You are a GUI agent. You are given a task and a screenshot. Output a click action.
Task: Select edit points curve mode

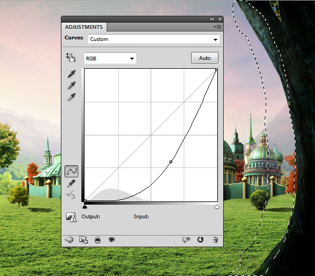(x=71, y=171)
